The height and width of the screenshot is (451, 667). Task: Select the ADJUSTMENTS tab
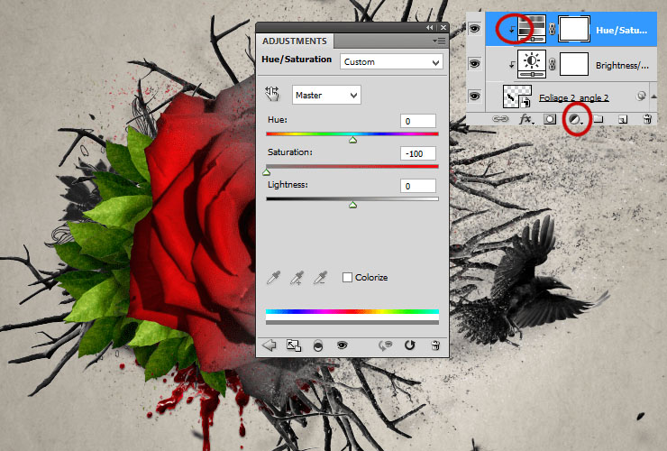point(295,41)
